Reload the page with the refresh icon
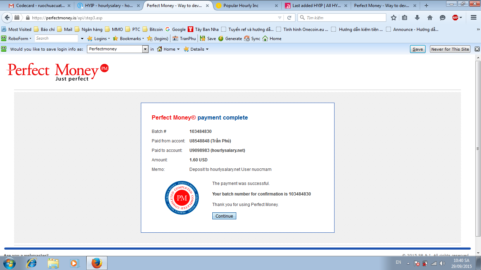 coord(289,18)
